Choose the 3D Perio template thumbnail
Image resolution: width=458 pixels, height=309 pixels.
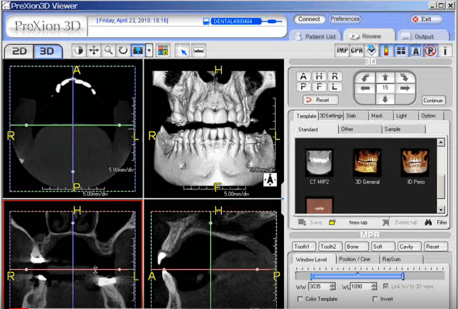(415, 162)
